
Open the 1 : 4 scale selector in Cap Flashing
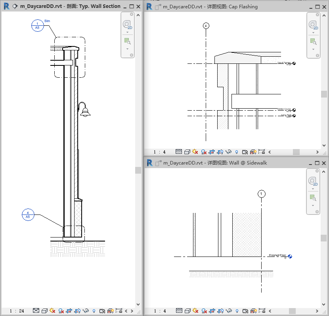159,152
